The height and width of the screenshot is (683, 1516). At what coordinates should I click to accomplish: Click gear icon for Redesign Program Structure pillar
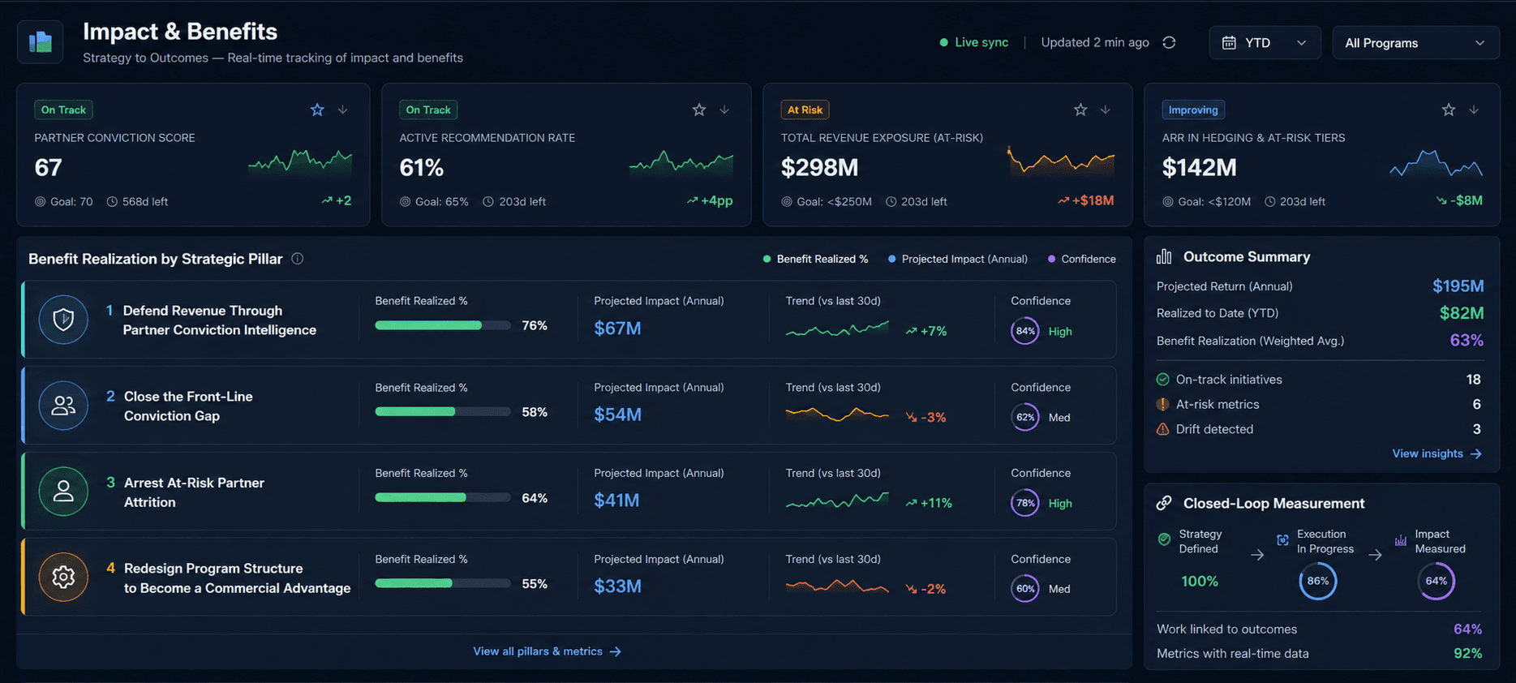click(x=63, y=577)
